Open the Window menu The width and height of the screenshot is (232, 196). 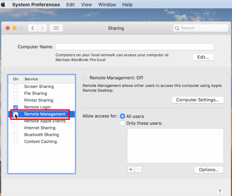107,5
